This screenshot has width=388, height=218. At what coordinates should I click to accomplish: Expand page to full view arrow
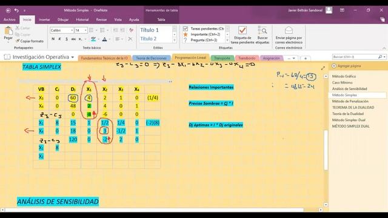point(323,68)
